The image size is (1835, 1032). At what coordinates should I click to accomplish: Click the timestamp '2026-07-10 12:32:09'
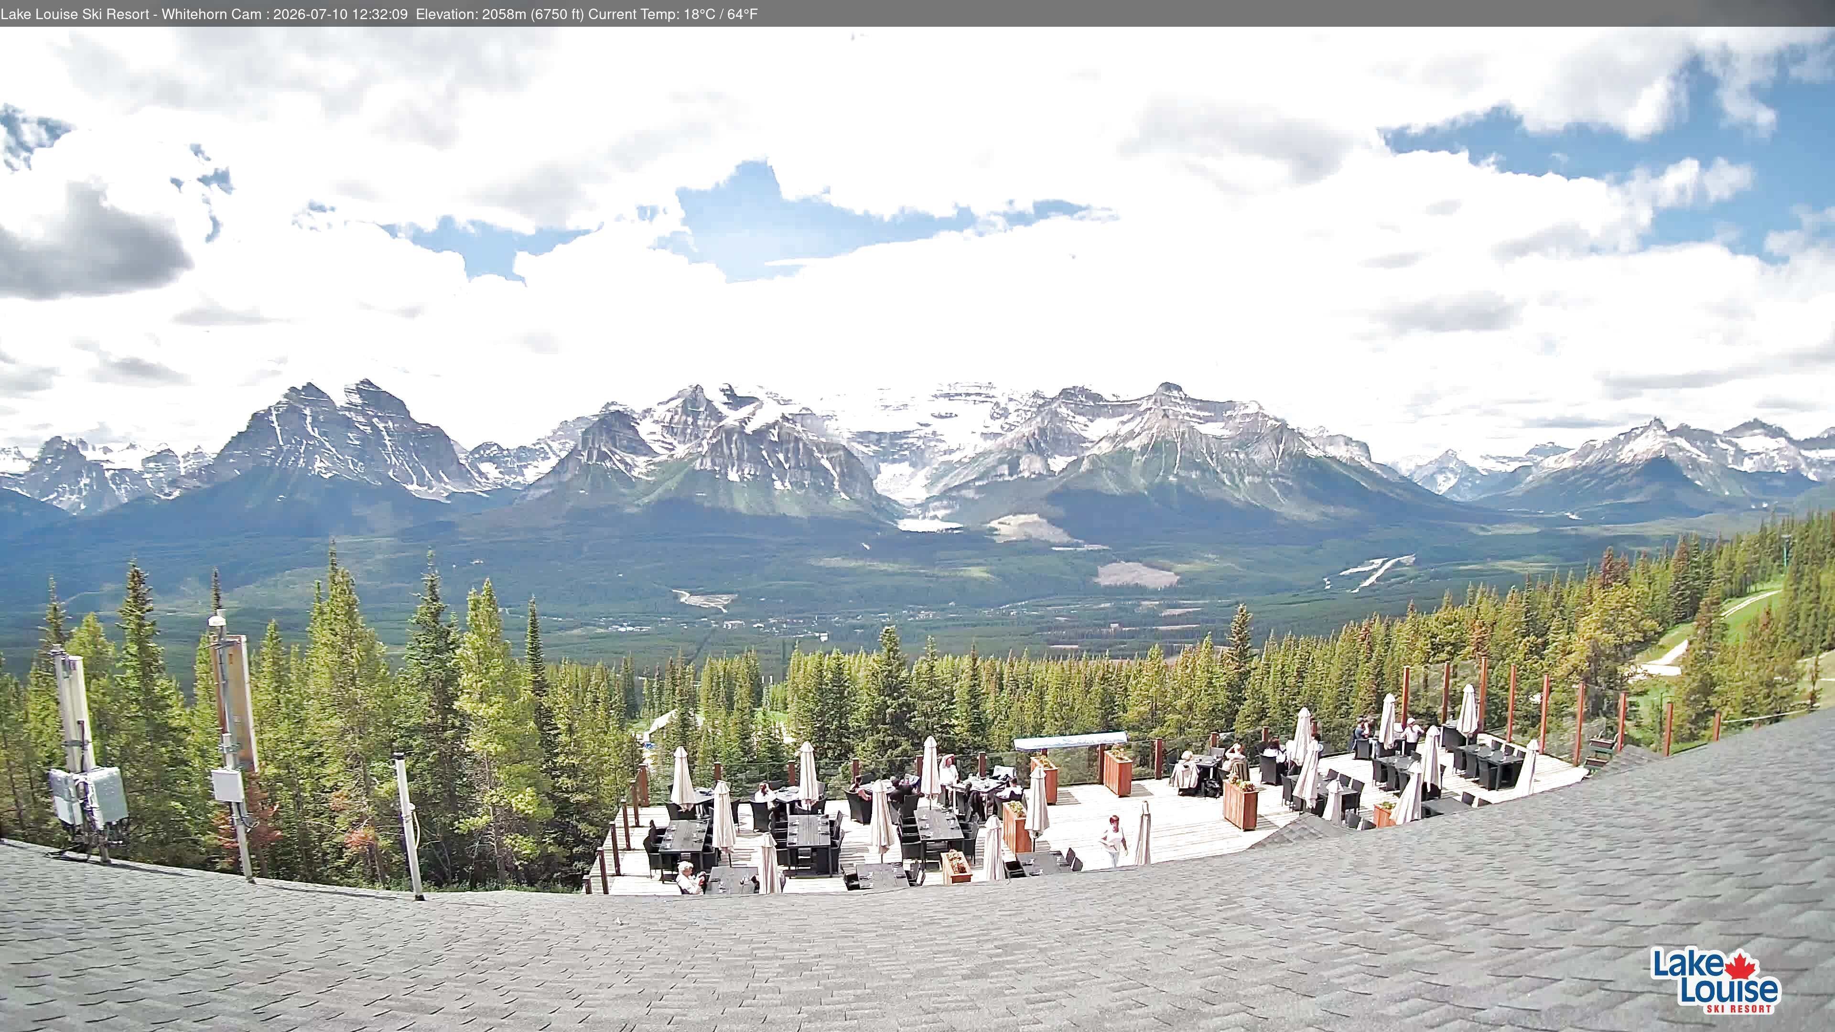[x=341, y=14]
